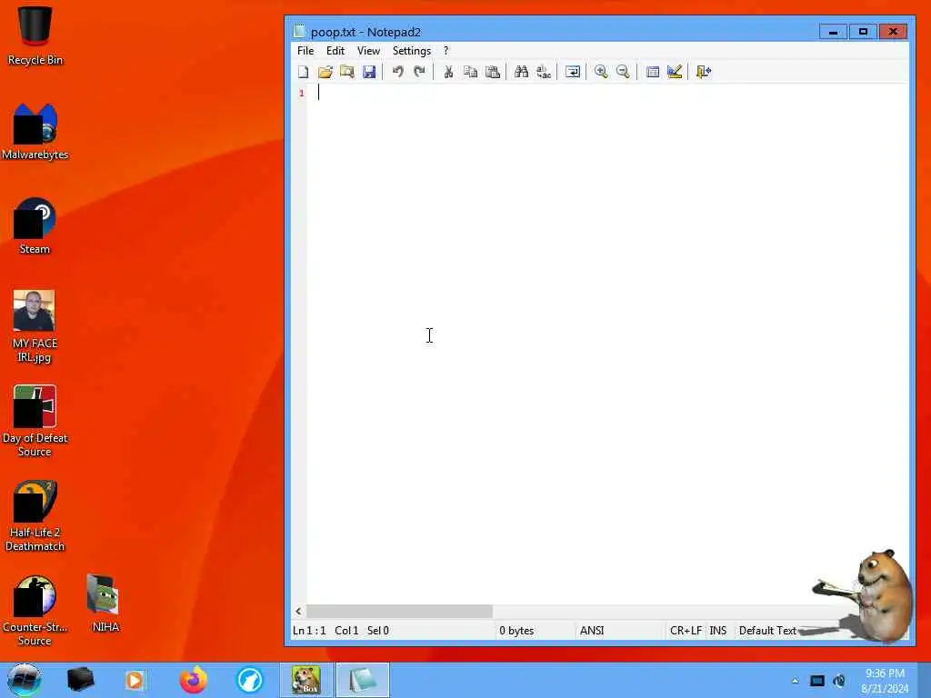This screenshot has height=698, width=931.
Task: Click the Save floppy disk icon
Action: (x=369, y=72)
